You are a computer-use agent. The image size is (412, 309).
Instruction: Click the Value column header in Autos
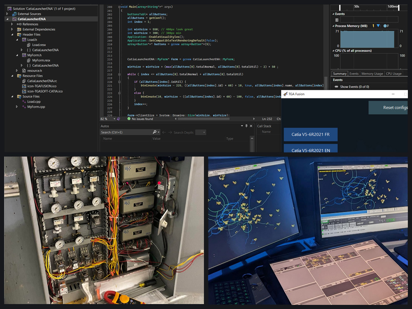[x=156, y=139]
